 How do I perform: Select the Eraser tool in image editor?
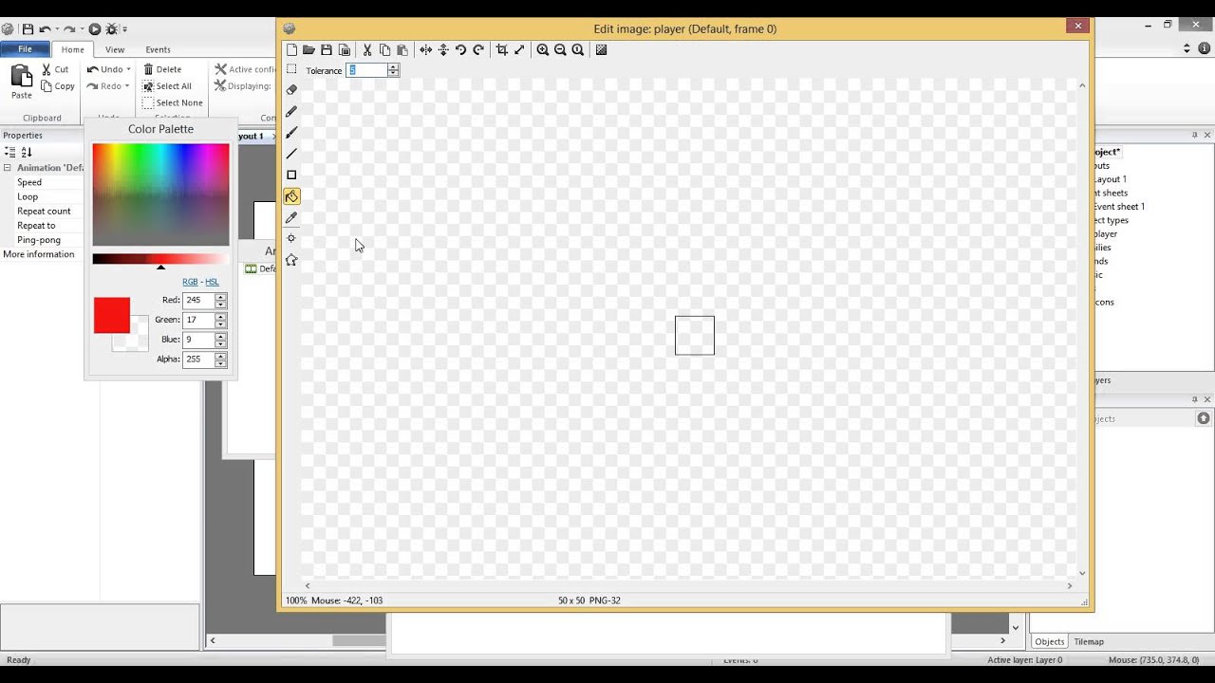(x=291, y=90)
